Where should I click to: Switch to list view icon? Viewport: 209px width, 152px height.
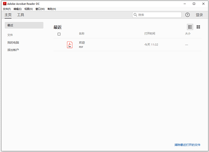tap(190, 27)
